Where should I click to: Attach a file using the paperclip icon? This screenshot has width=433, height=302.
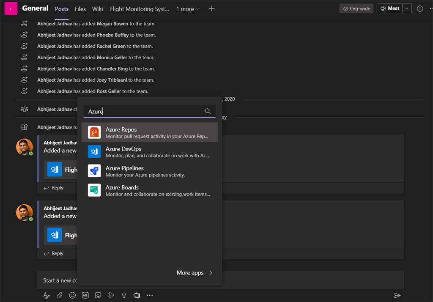click(60, 295)
